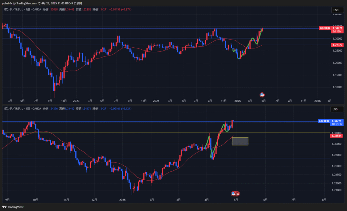The image size is (347, 211).
Task: Select the yellow-bordered rectangle drawing on daily chart
Action: pos(240,141)
